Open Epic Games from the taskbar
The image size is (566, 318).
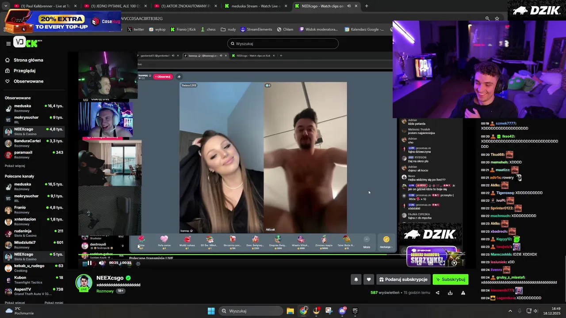[355, 311]
